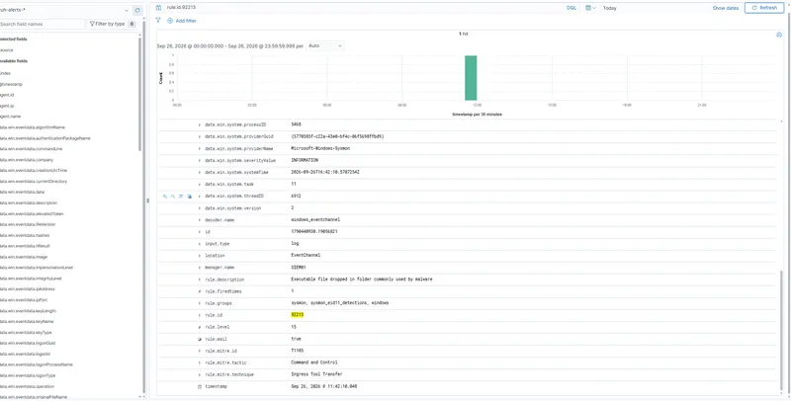Screen dimensions: 791x401
Task: Click the manager.name value SIEM01
Action: click(x=299, y=268)
